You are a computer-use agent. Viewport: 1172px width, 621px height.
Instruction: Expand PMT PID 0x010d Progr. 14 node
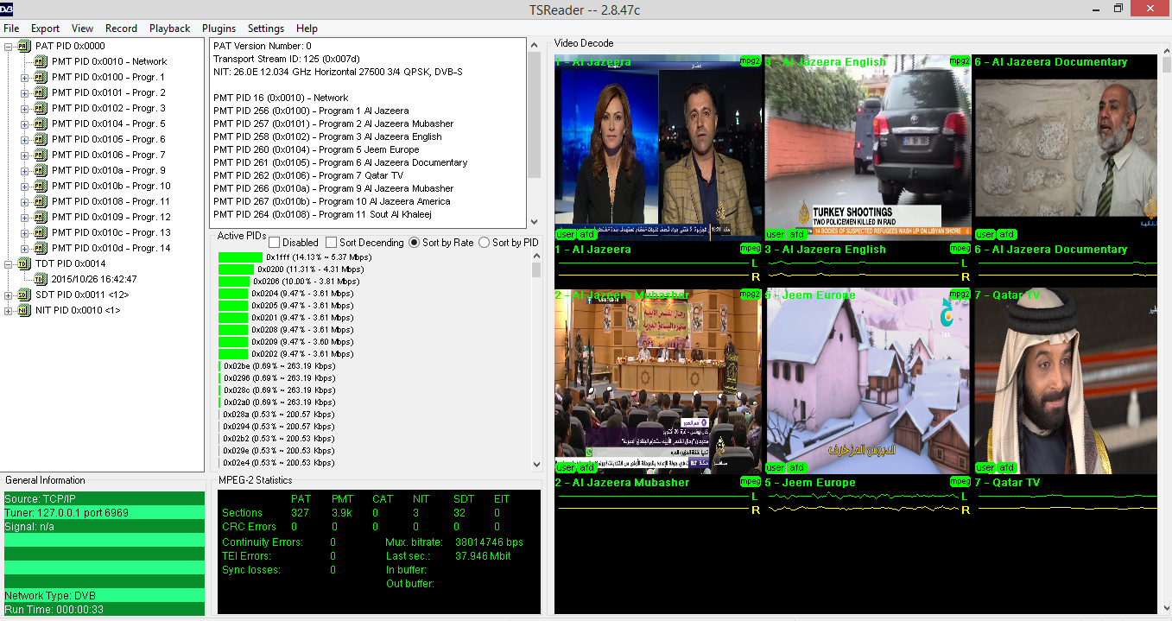pyautogui.click(x=25, y=248)
